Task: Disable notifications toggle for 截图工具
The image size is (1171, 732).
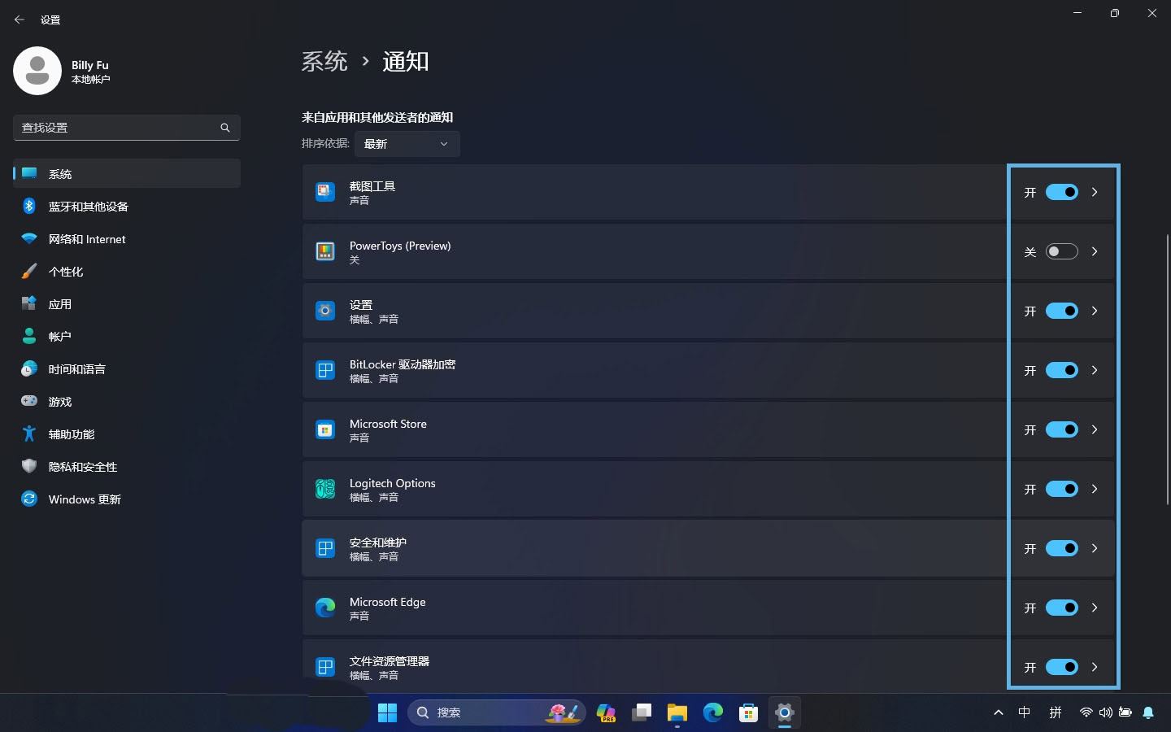Action: coord(1061,192)
